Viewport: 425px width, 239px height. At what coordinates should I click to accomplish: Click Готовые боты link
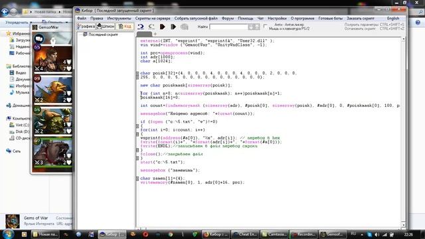click(x=331, y=19)
